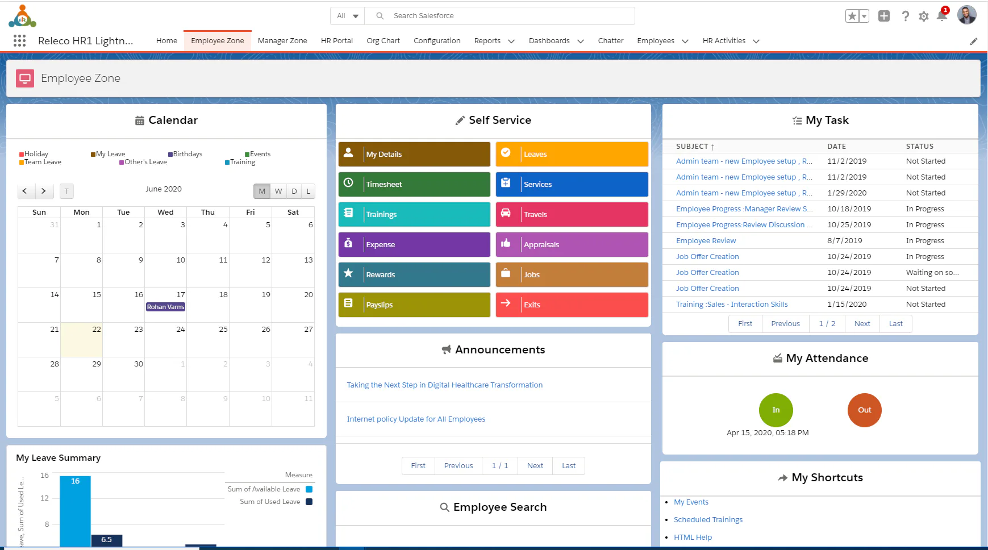Open the Setup gear icon
The height and width of the screenshot is (550, 988).
pos(924,16)
